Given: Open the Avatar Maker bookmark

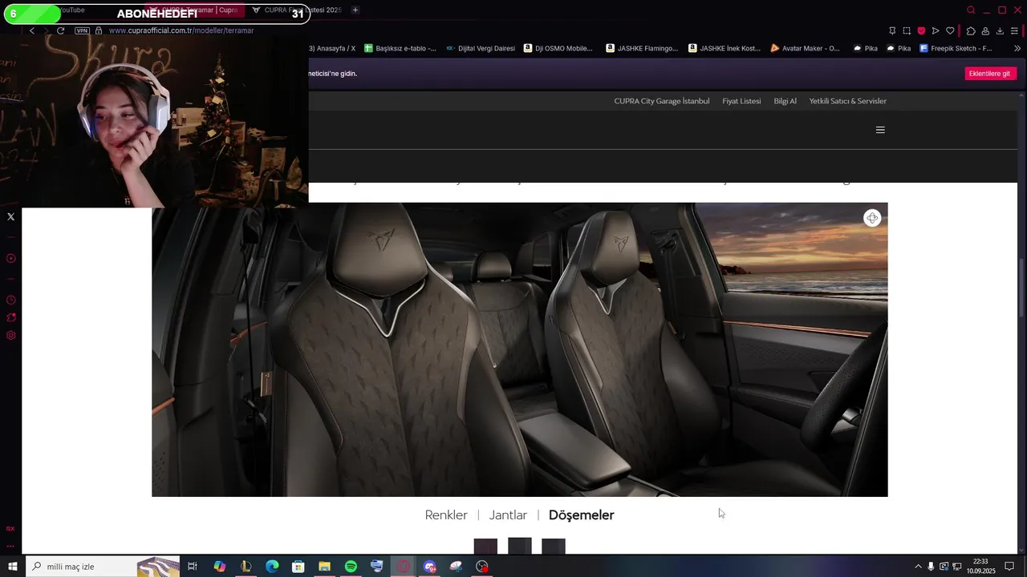Looking at the screenshot, I should click(x=805, y=48).
